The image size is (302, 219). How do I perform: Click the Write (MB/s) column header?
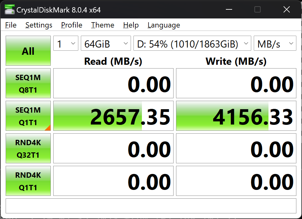(236, 62)
